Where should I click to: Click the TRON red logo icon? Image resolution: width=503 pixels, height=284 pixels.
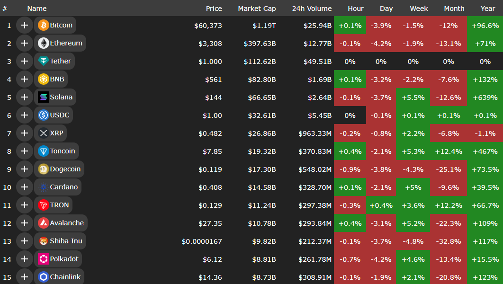pos(44,205)
